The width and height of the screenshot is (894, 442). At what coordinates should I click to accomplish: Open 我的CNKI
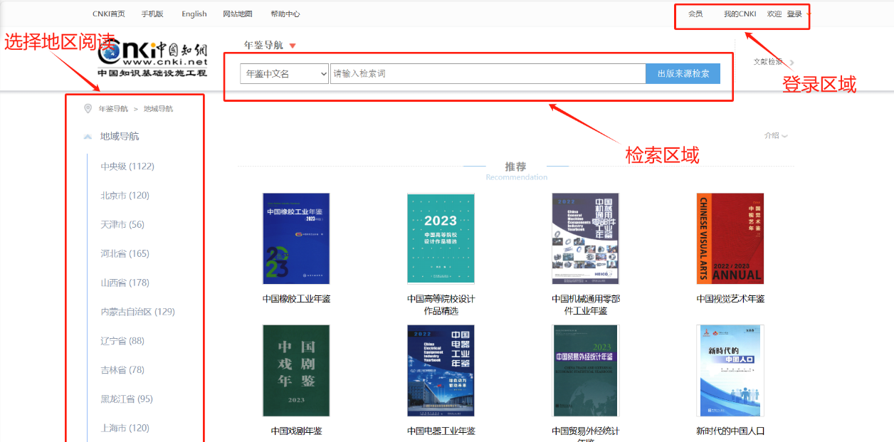click(x=740, y=14)
